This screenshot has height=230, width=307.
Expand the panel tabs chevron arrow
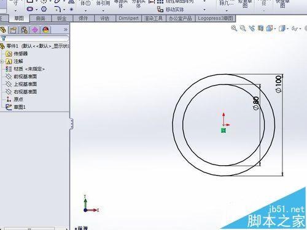(x=66, y=30)
